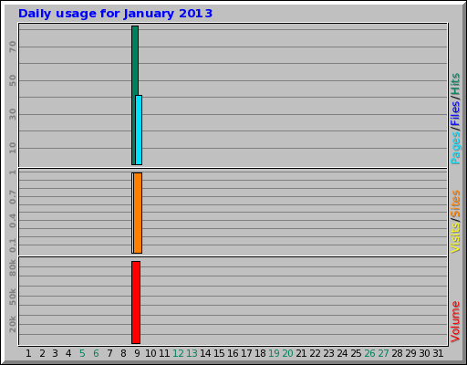Click the 0.7 y-axis value
Viewport: 467px width, 365px height.
[13, 197]
